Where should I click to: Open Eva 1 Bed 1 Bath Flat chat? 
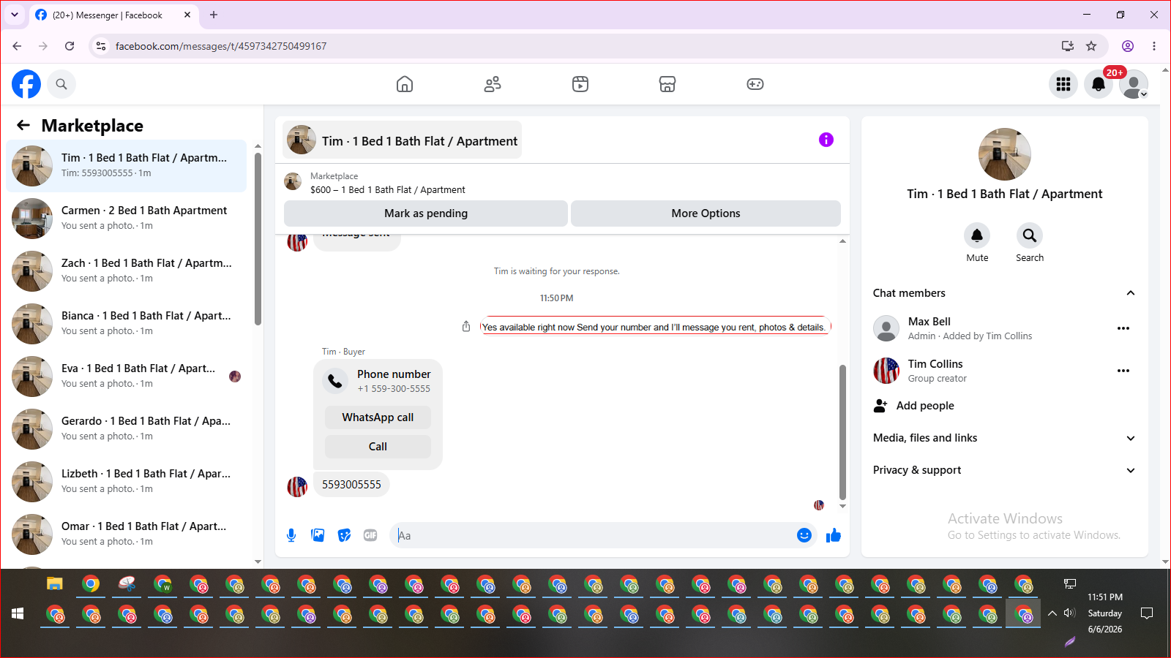pos(126,377)
